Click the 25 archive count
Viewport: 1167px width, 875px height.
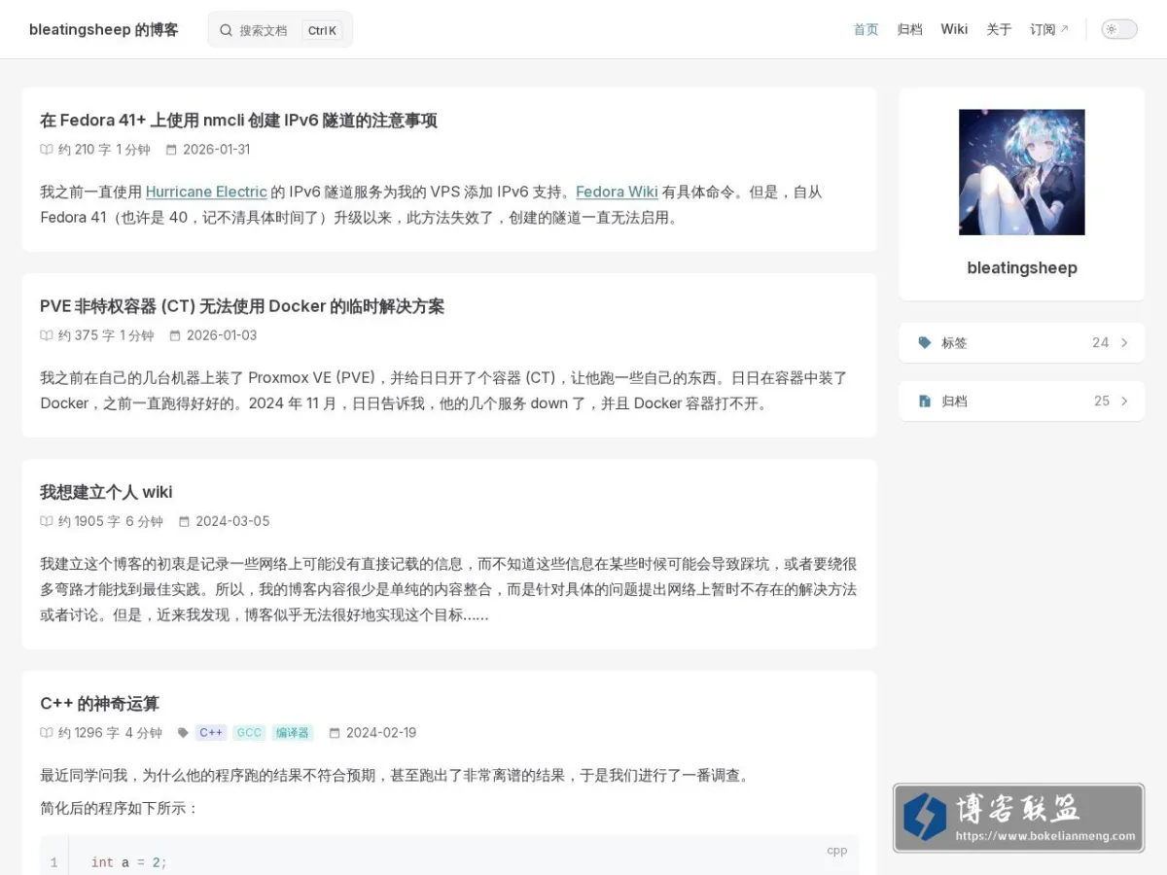pos(1102,401)
